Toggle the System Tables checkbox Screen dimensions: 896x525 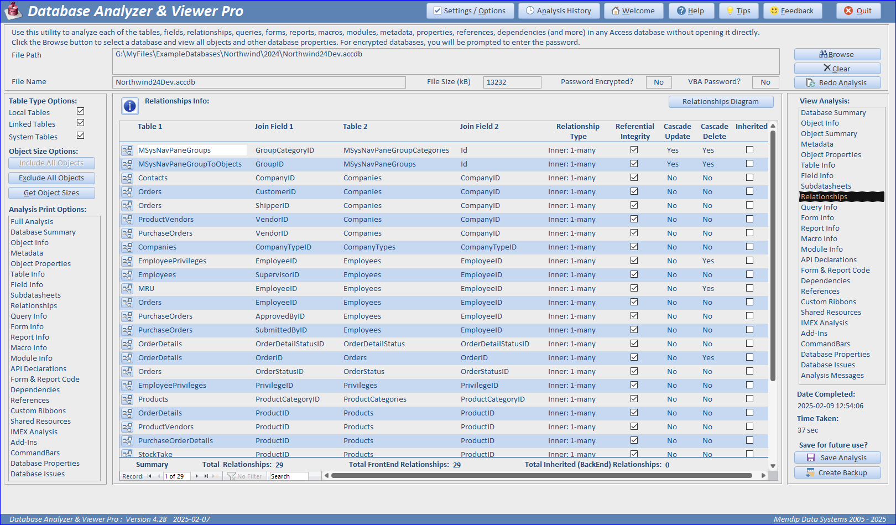pyautogui.click(x=81, y=136)
